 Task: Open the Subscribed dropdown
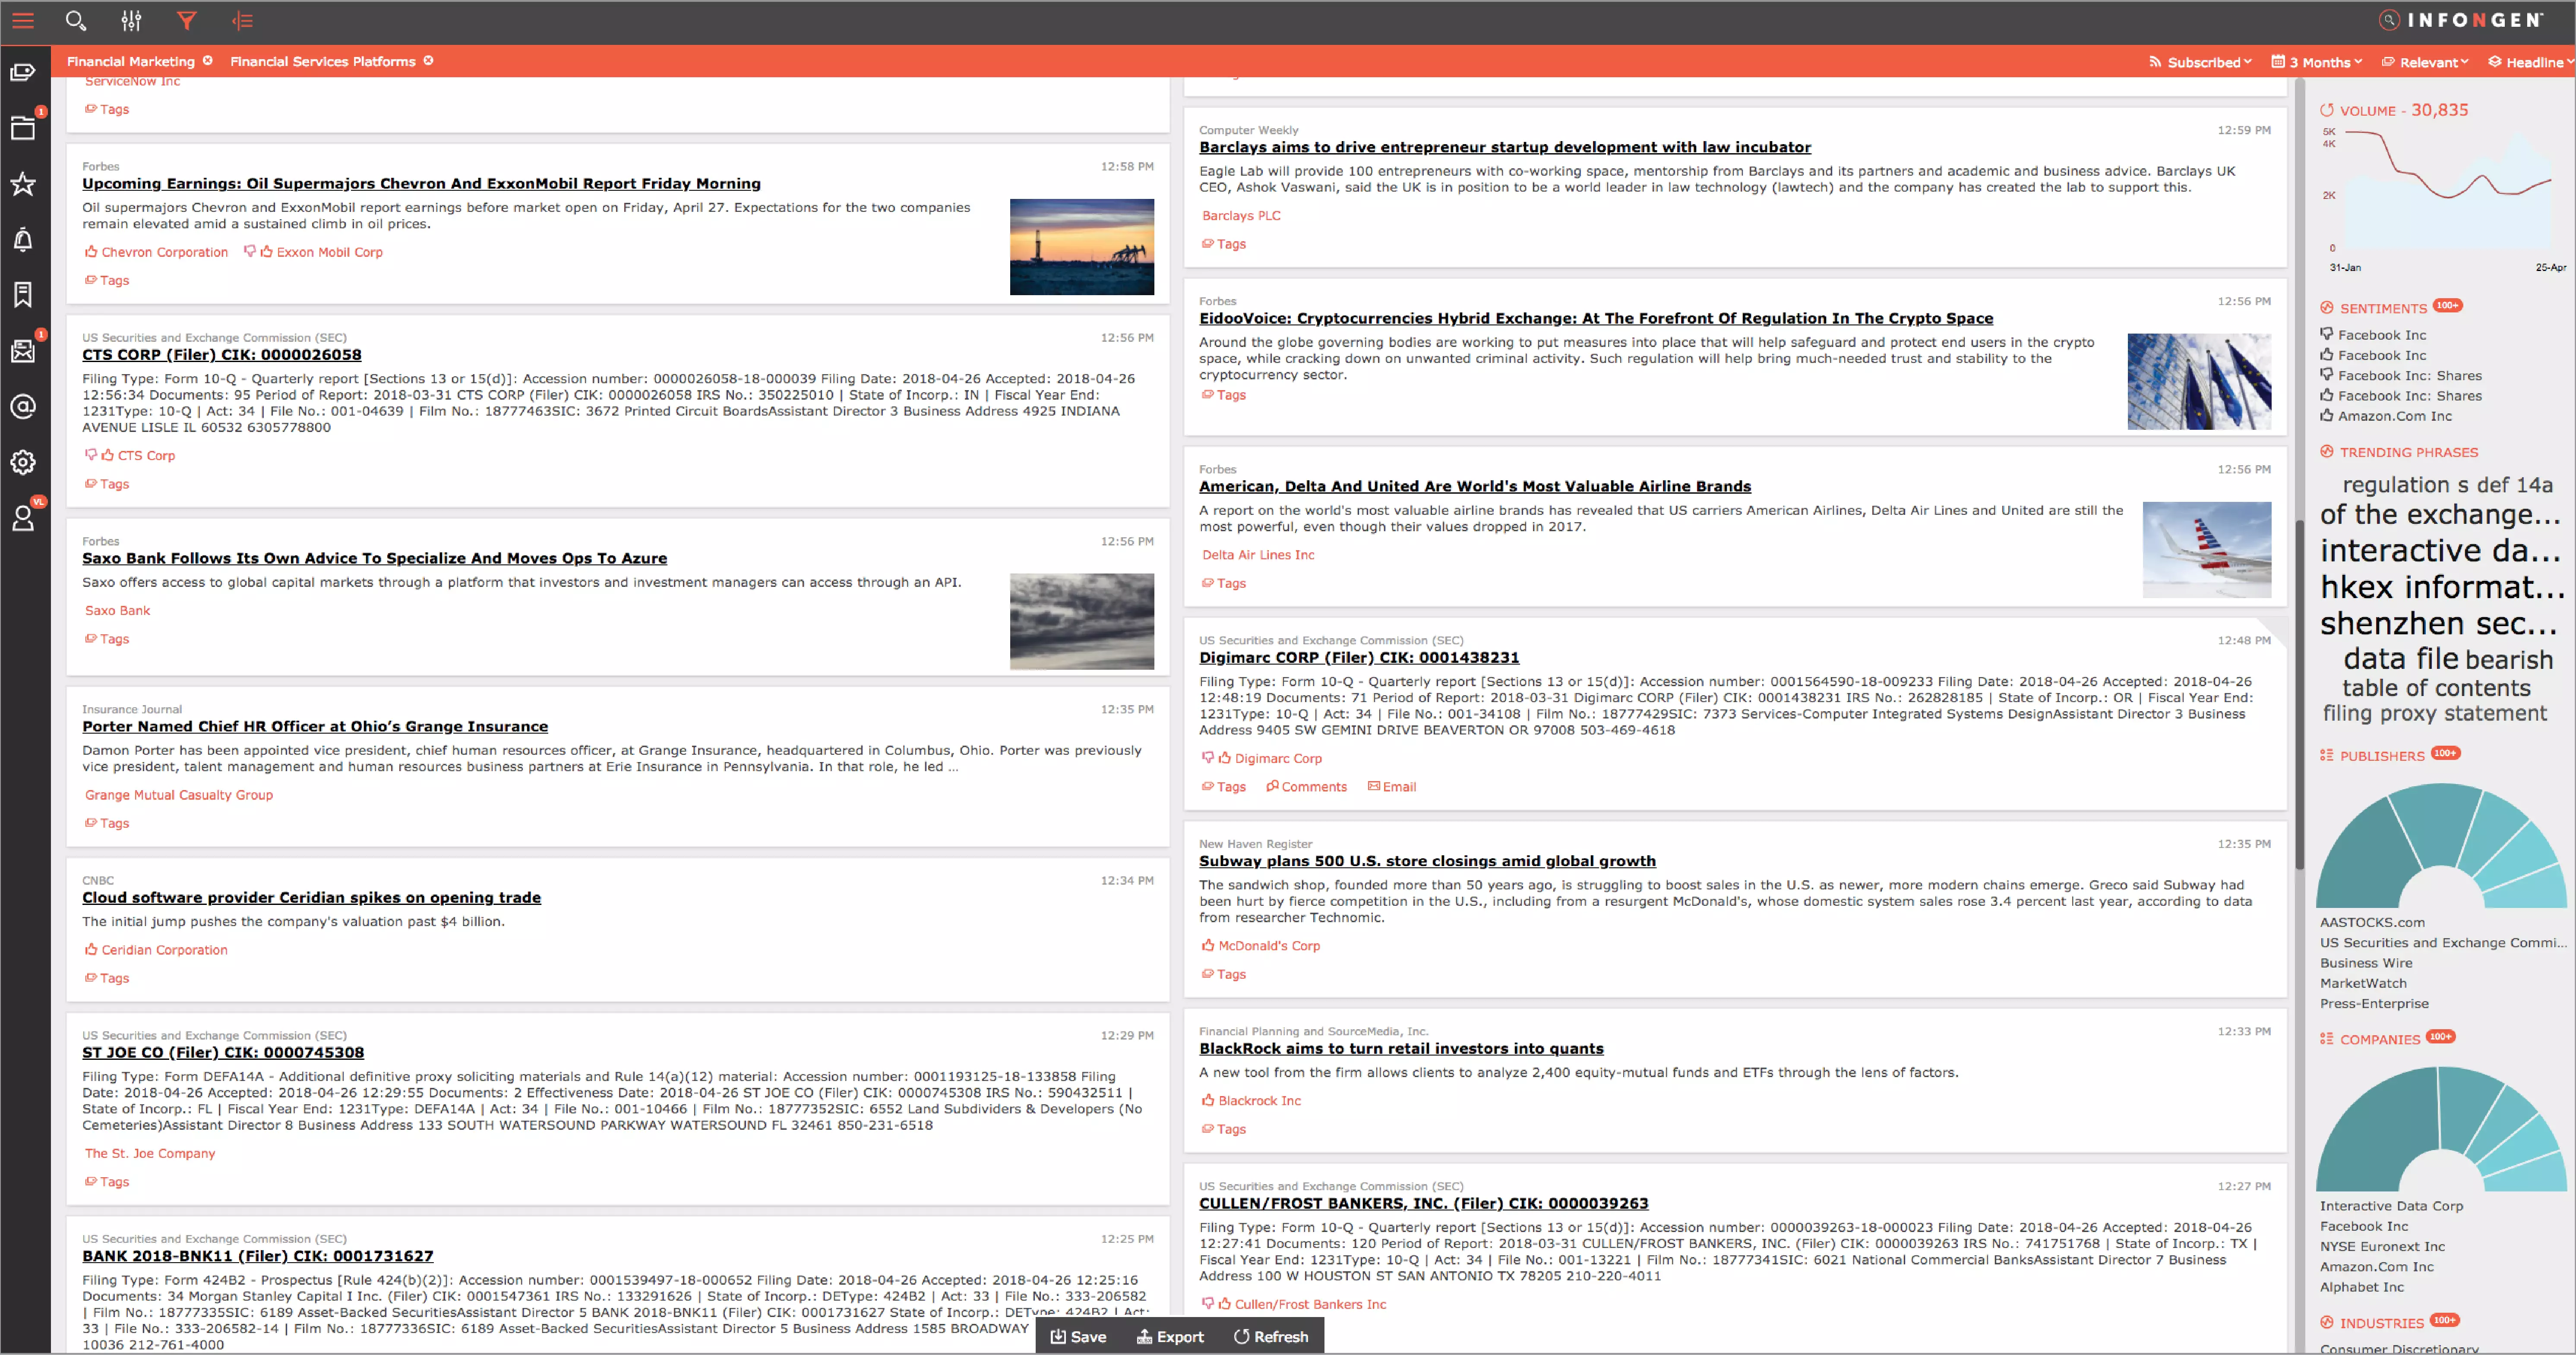2200,62
